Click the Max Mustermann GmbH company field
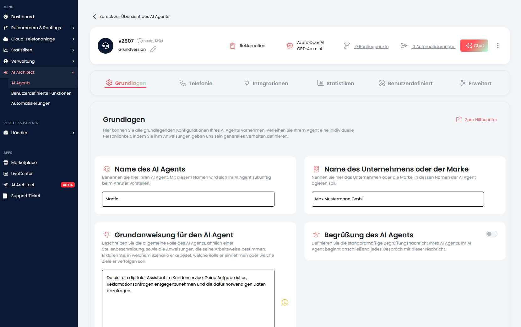 [398, 199]
